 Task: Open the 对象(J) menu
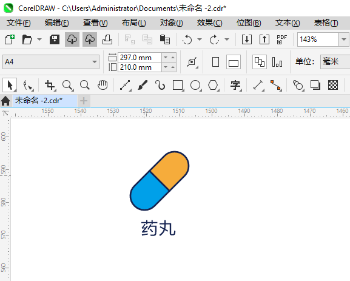click(x=172, y=23)
